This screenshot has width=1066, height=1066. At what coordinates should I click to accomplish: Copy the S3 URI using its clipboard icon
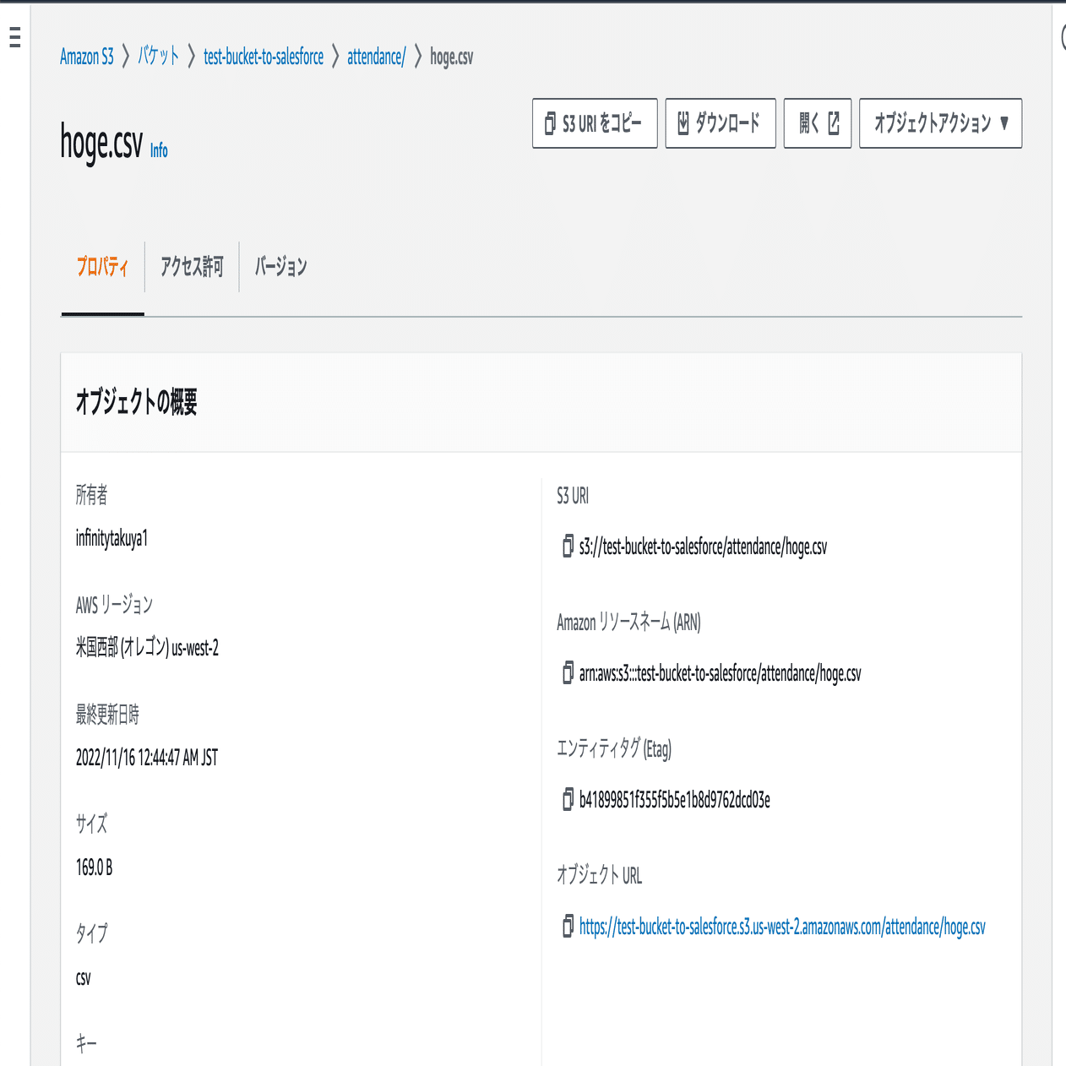[x=566, y=547]
